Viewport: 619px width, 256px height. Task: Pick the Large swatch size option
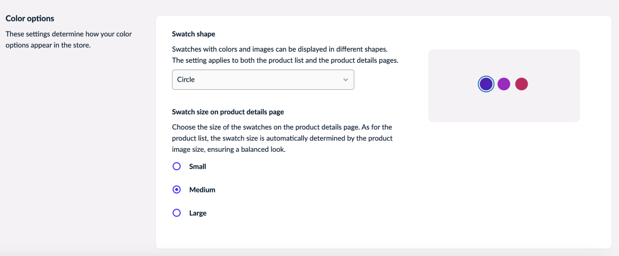point(177,213)
